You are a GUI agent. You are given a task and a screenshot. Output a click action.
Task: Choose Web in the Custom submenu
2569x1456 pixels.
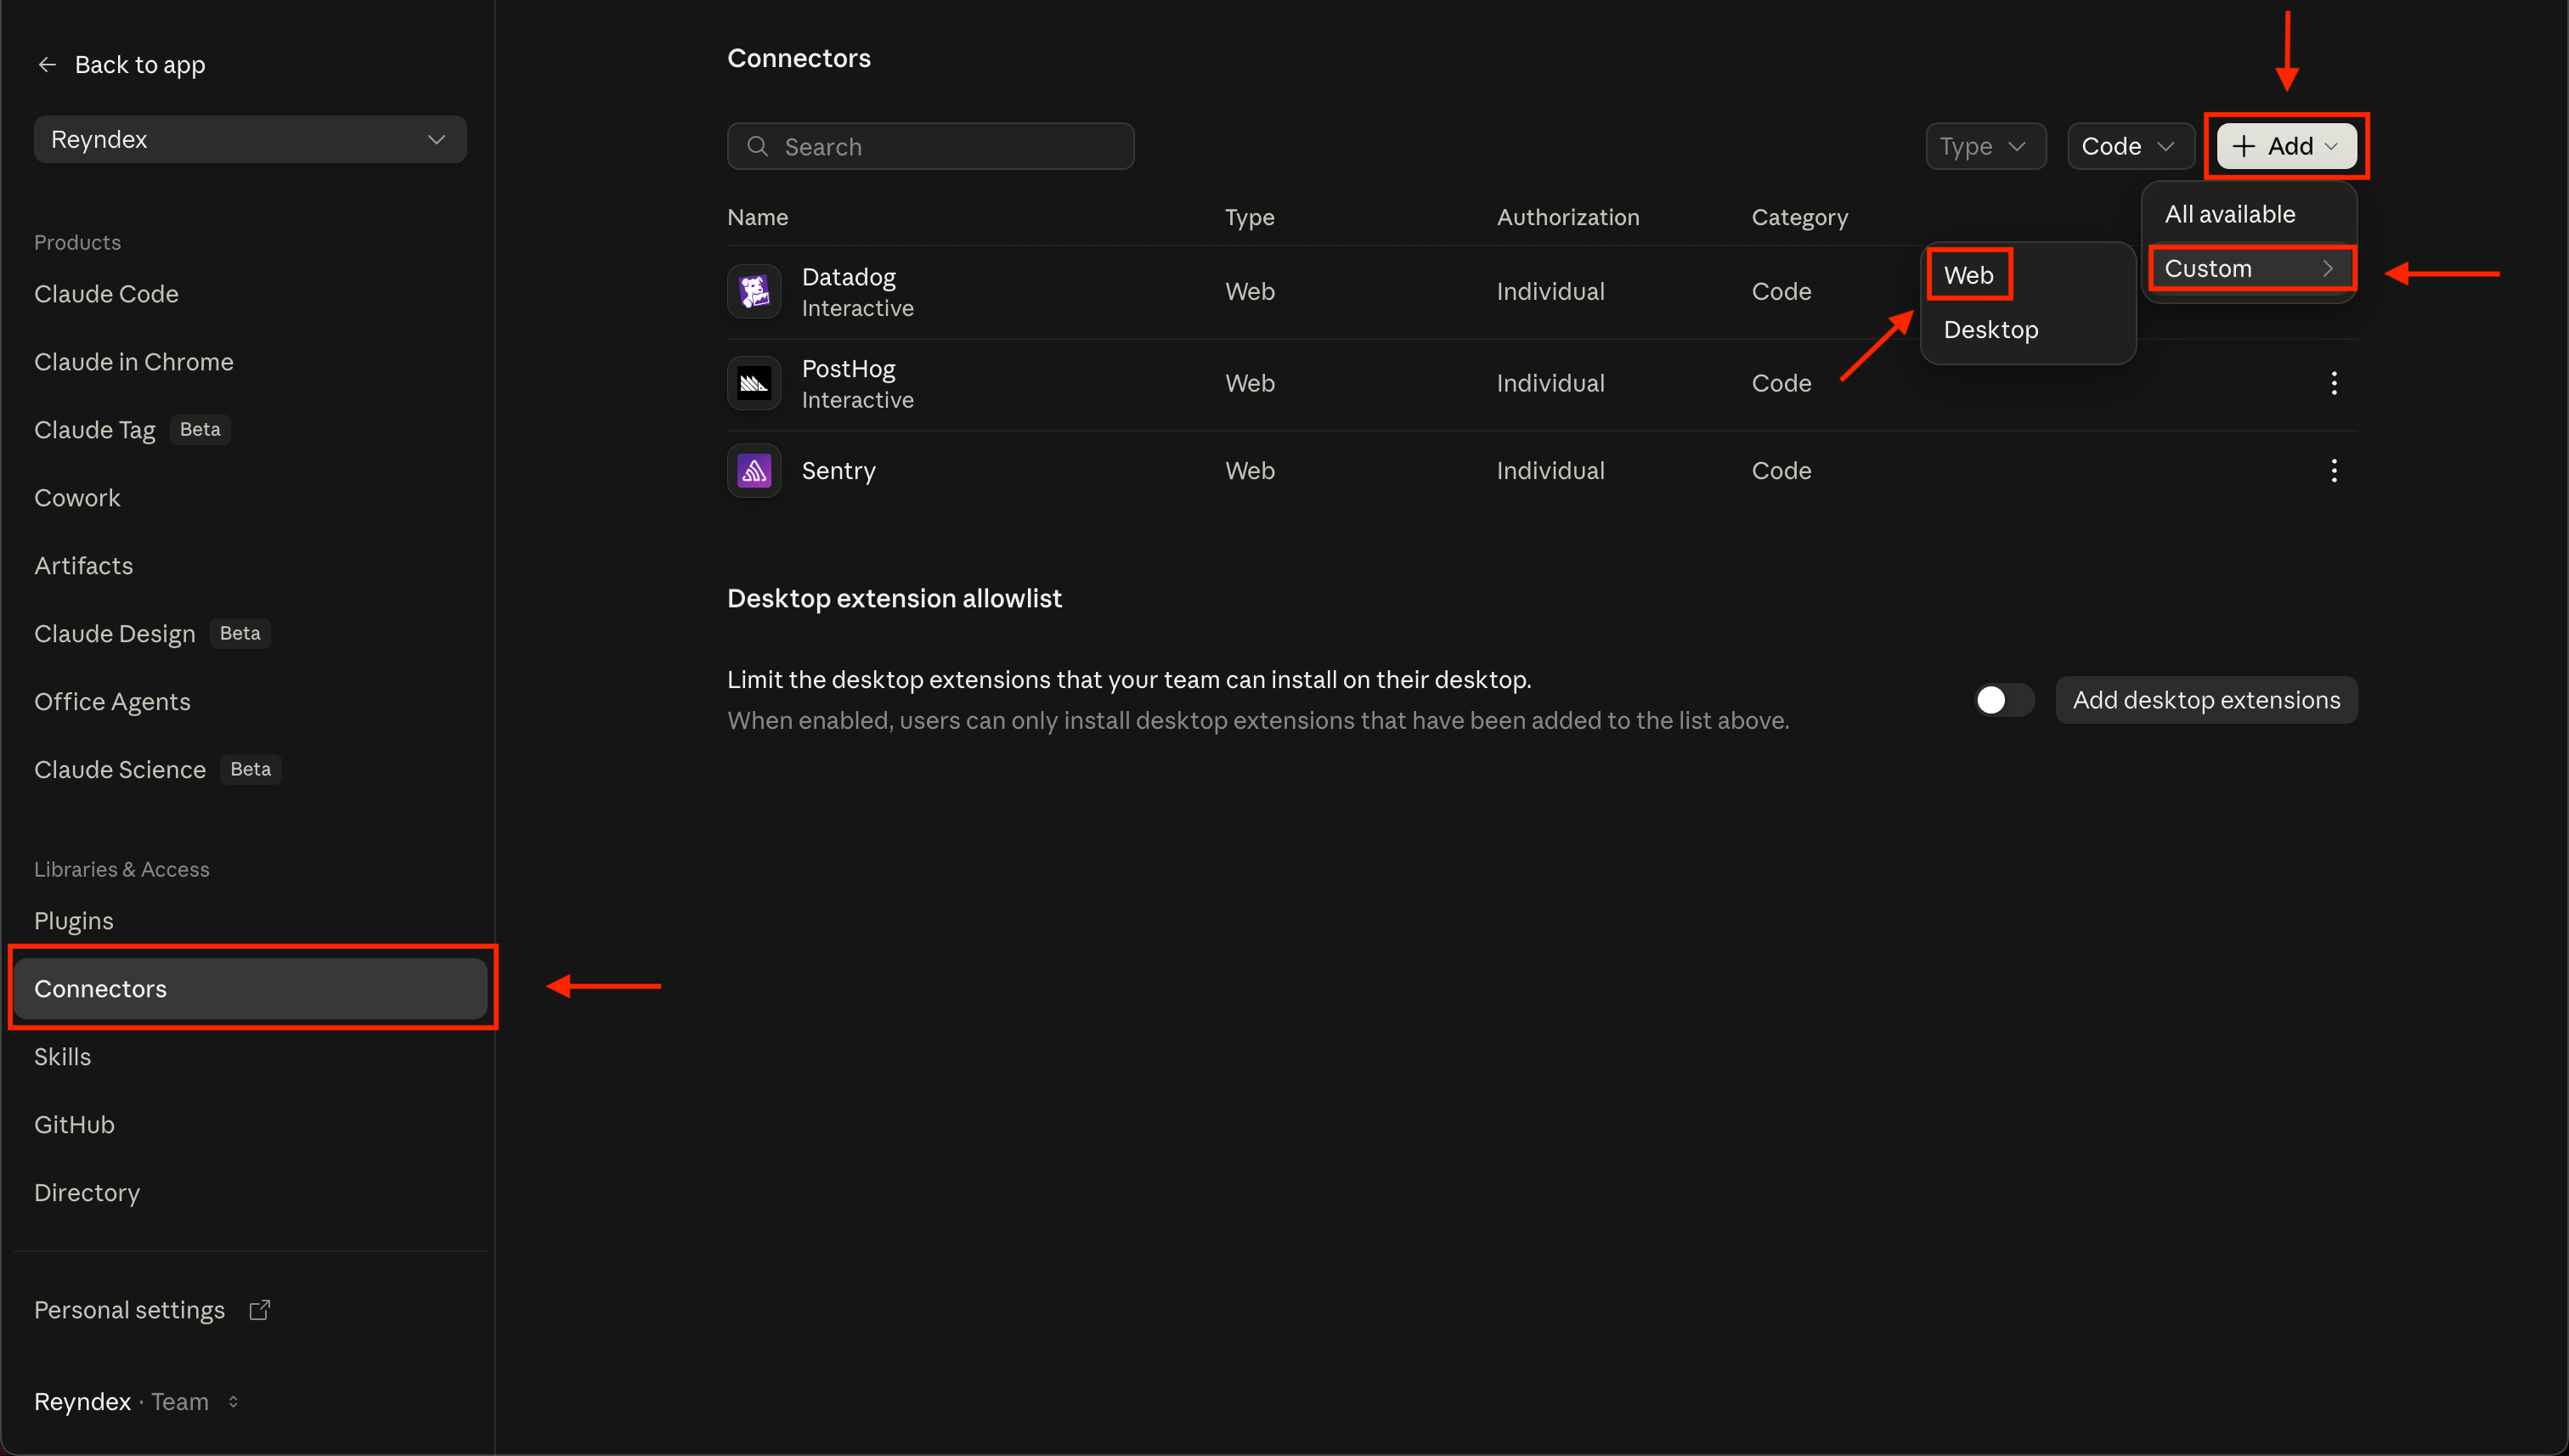(1968, 275)
